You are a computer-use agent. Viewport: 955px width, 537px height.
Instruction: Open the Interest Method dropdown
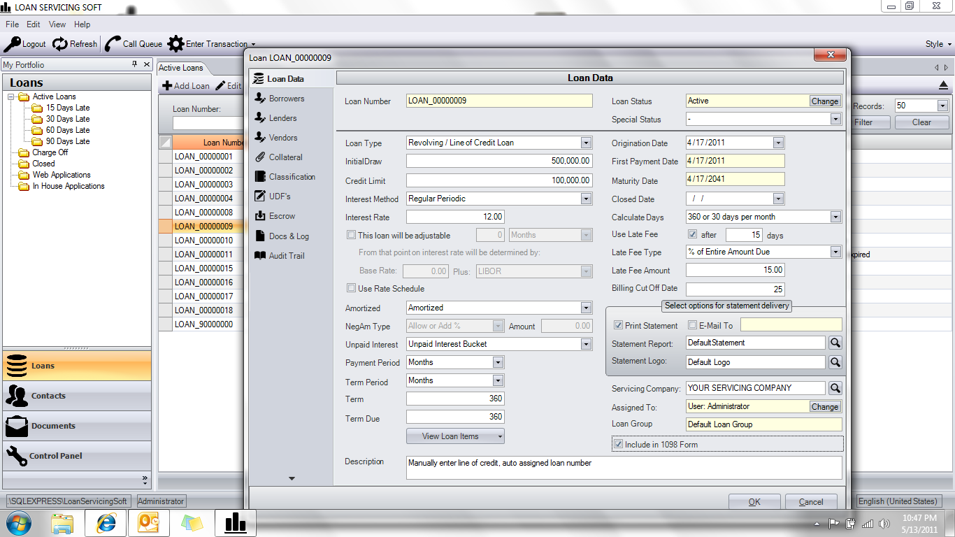pos(586,199)
